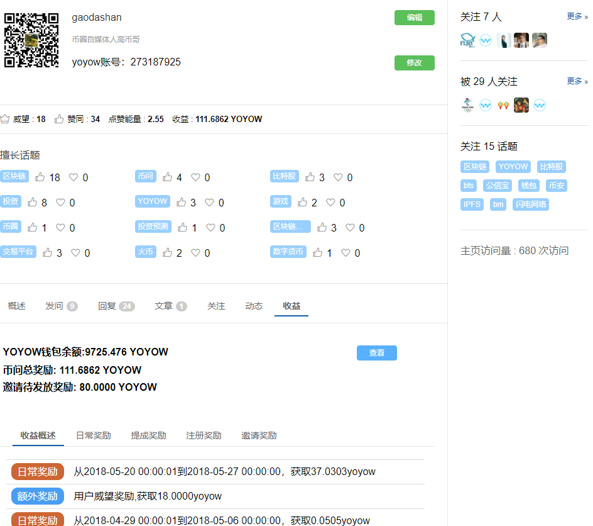Image resolution: width=593 pixels, height=526 pixels.
Task: Open 更多 link beside 关注 7 人
Action: 577,16
